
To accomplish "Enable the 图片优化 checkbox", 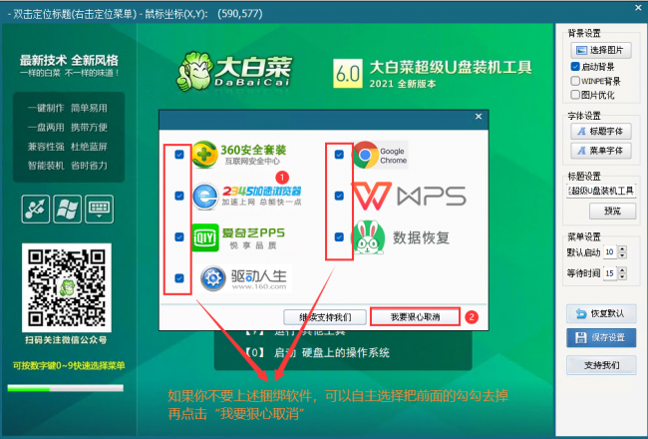I will pyautogui.click(x=575, y=95).
